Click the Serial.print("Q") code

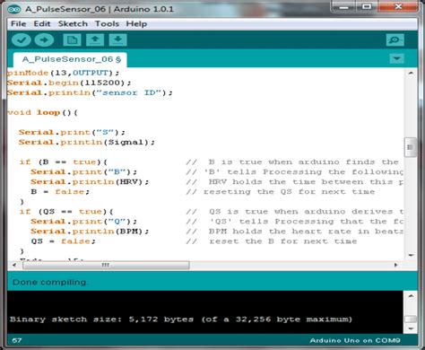click(83, 222)
